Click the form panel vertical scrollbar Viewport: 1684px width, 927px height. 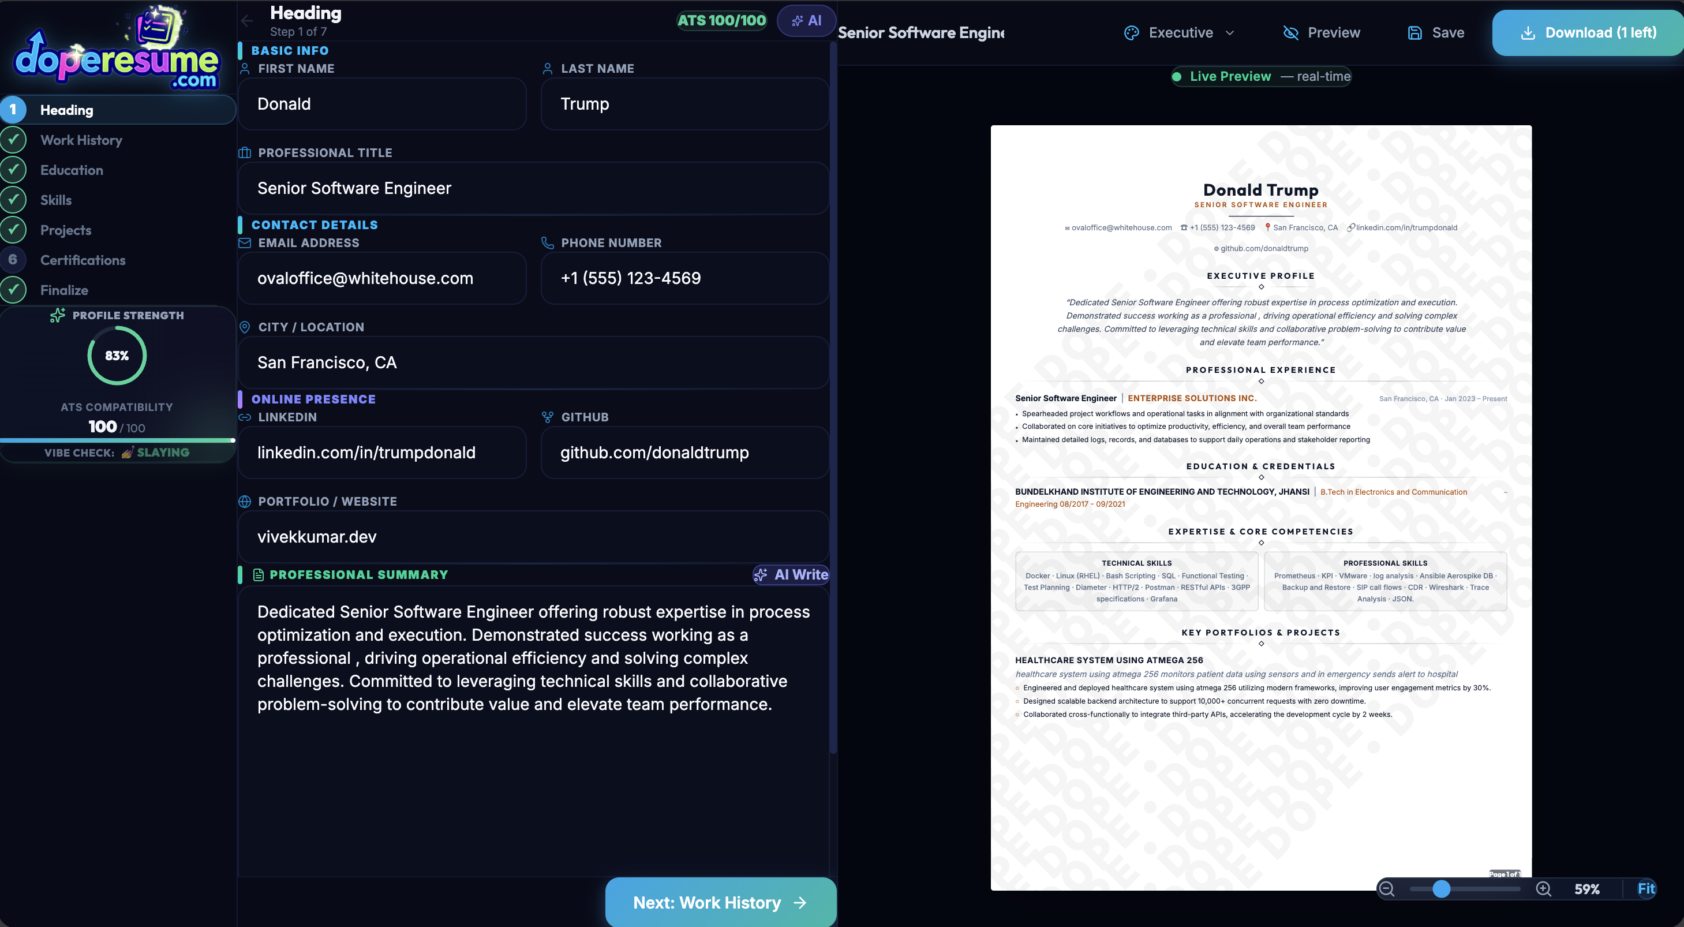coord(833,399)
